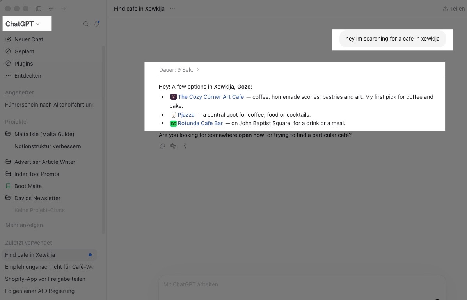
Task: Share the chat with Teilen button
Action: pyautogui.click(x=454, y=9)
